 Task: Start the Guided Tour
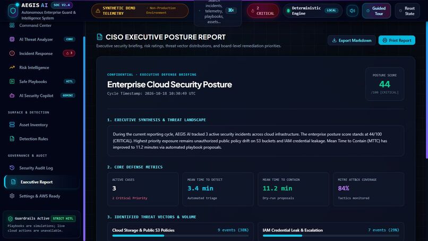(376, 11)
